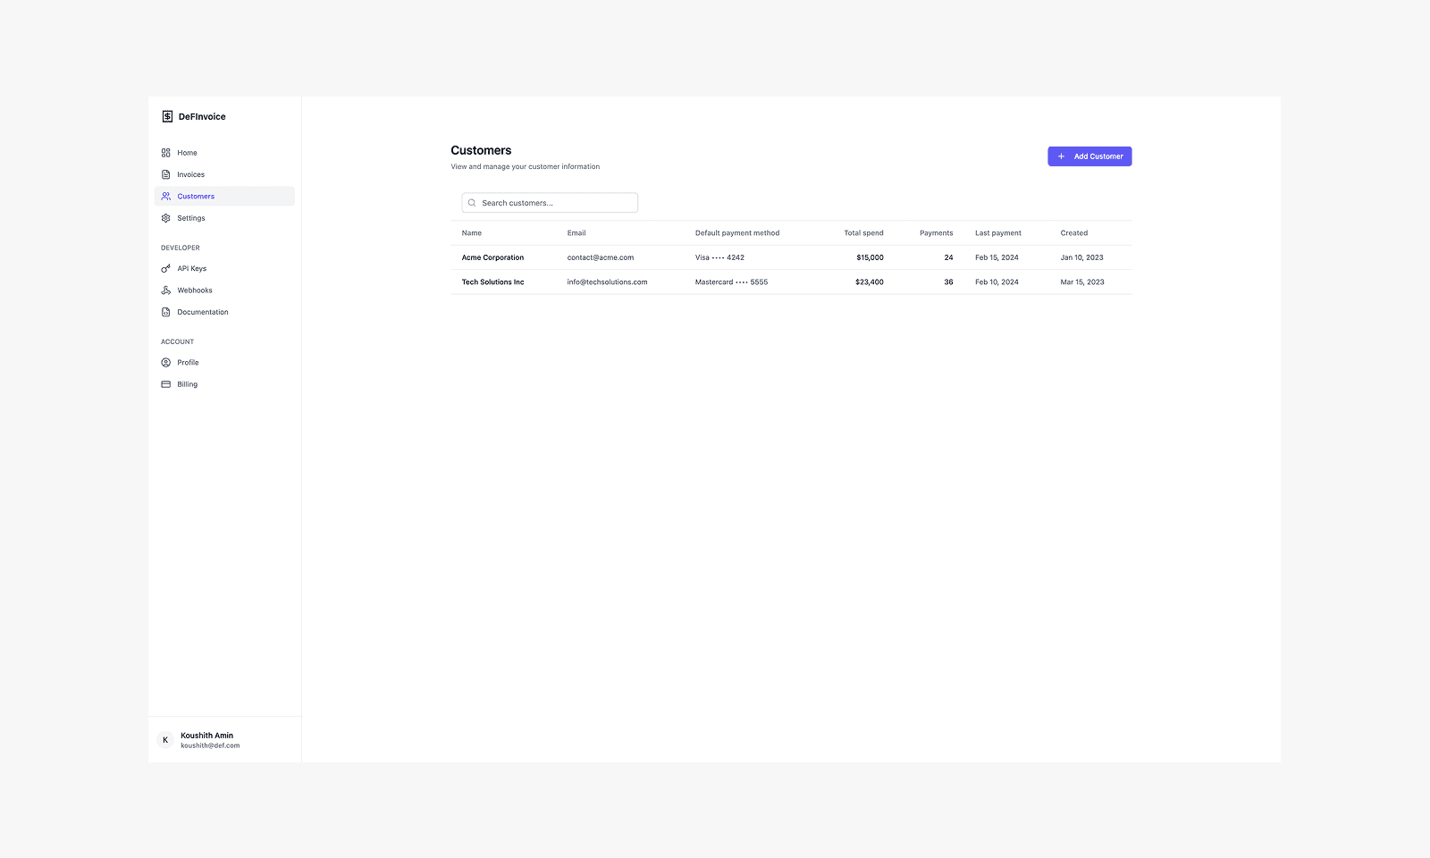Open Profile via the profile icon
This screenshot has height=858, width=1430.
(166, 362)
